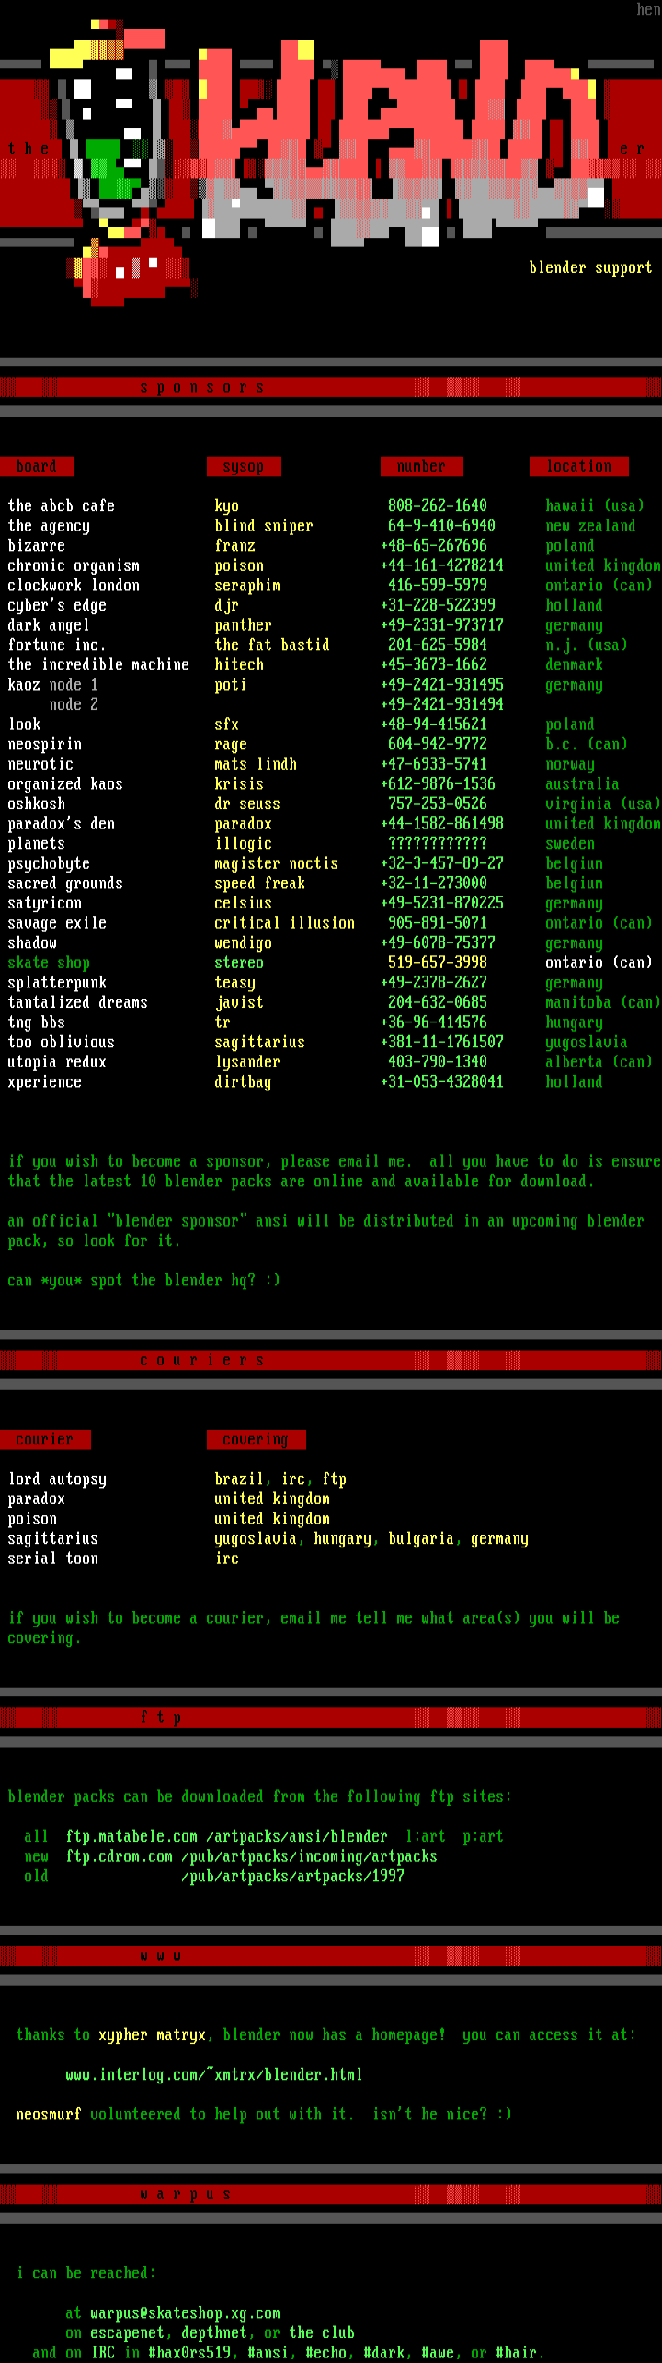Select 'lord autopsy' courier row
Image resolution: width=662 pixels, height=2363 pixels.
point(57,1478)
